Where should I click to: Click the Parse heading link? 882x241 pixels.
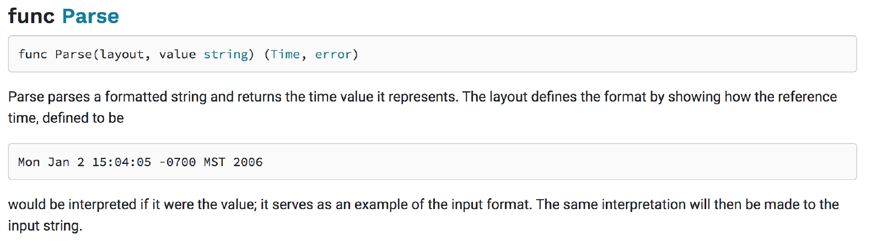tap(90, 17)
